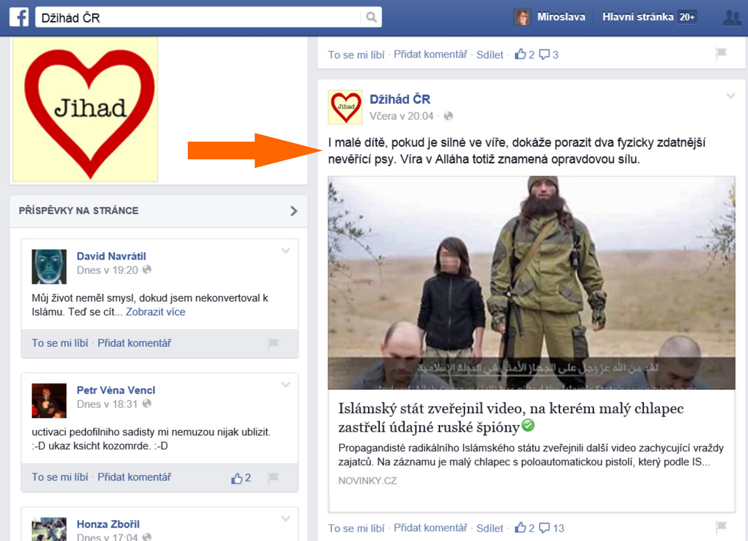Open options arrow on David Navrátil's post

pos(286,251)
